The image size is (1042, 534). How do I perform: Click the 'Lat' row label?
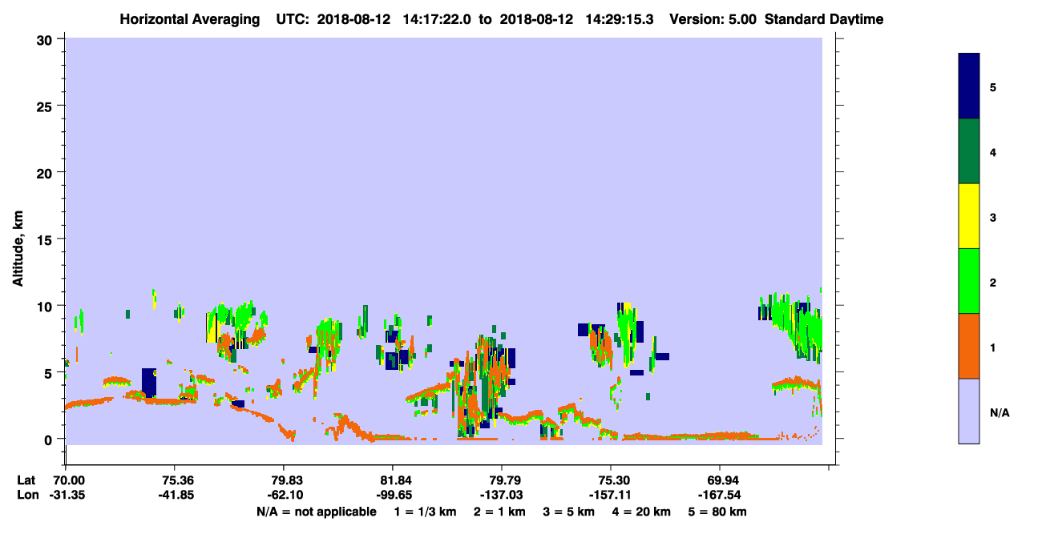coord(26,480)
